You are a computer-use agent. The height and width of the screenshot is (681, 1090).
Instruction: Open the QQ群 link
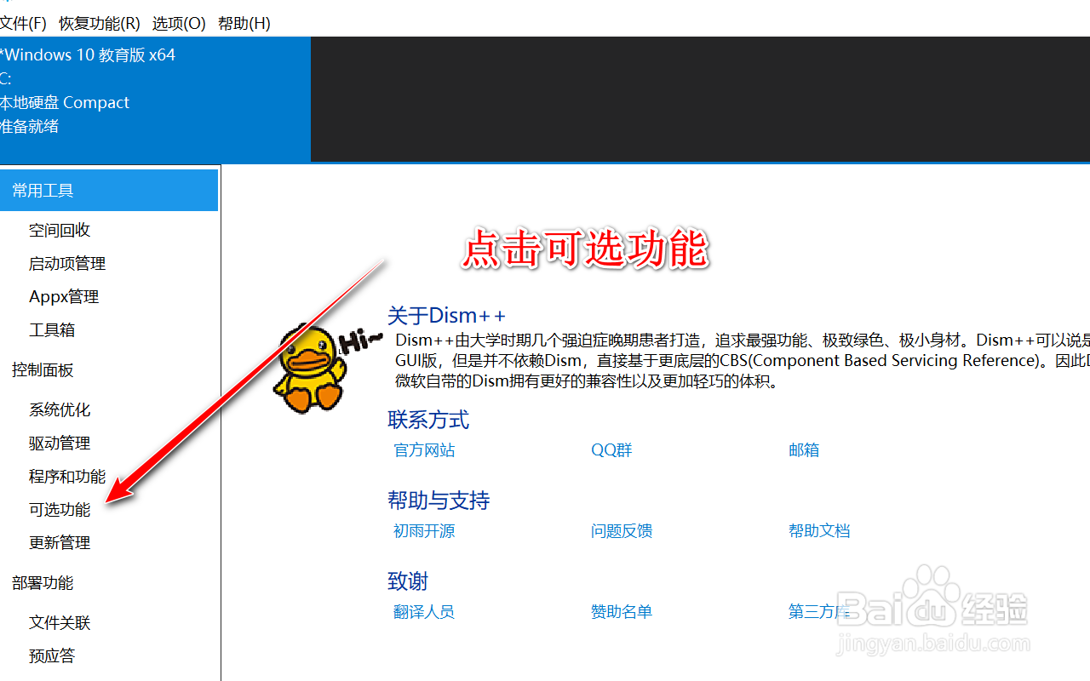tap(611, 449)
